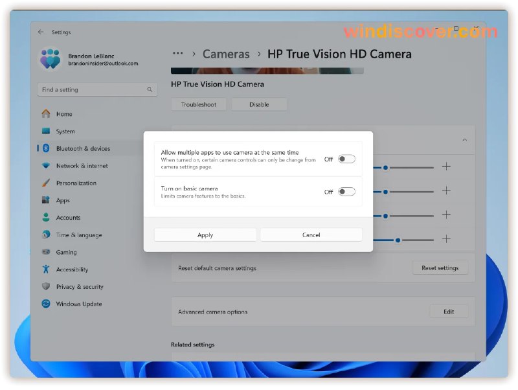The height and width of the screenshot is (390, 518).
Task: Adjust the first camera slider thumb
Action: point(385,168)
